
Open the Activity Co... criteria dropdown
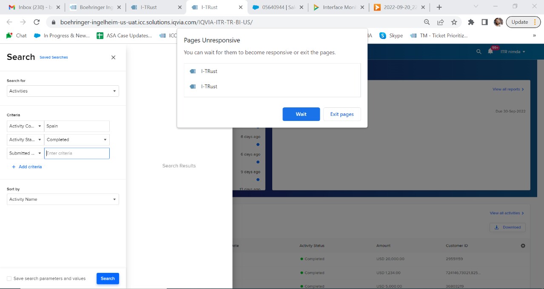[26, 126]
